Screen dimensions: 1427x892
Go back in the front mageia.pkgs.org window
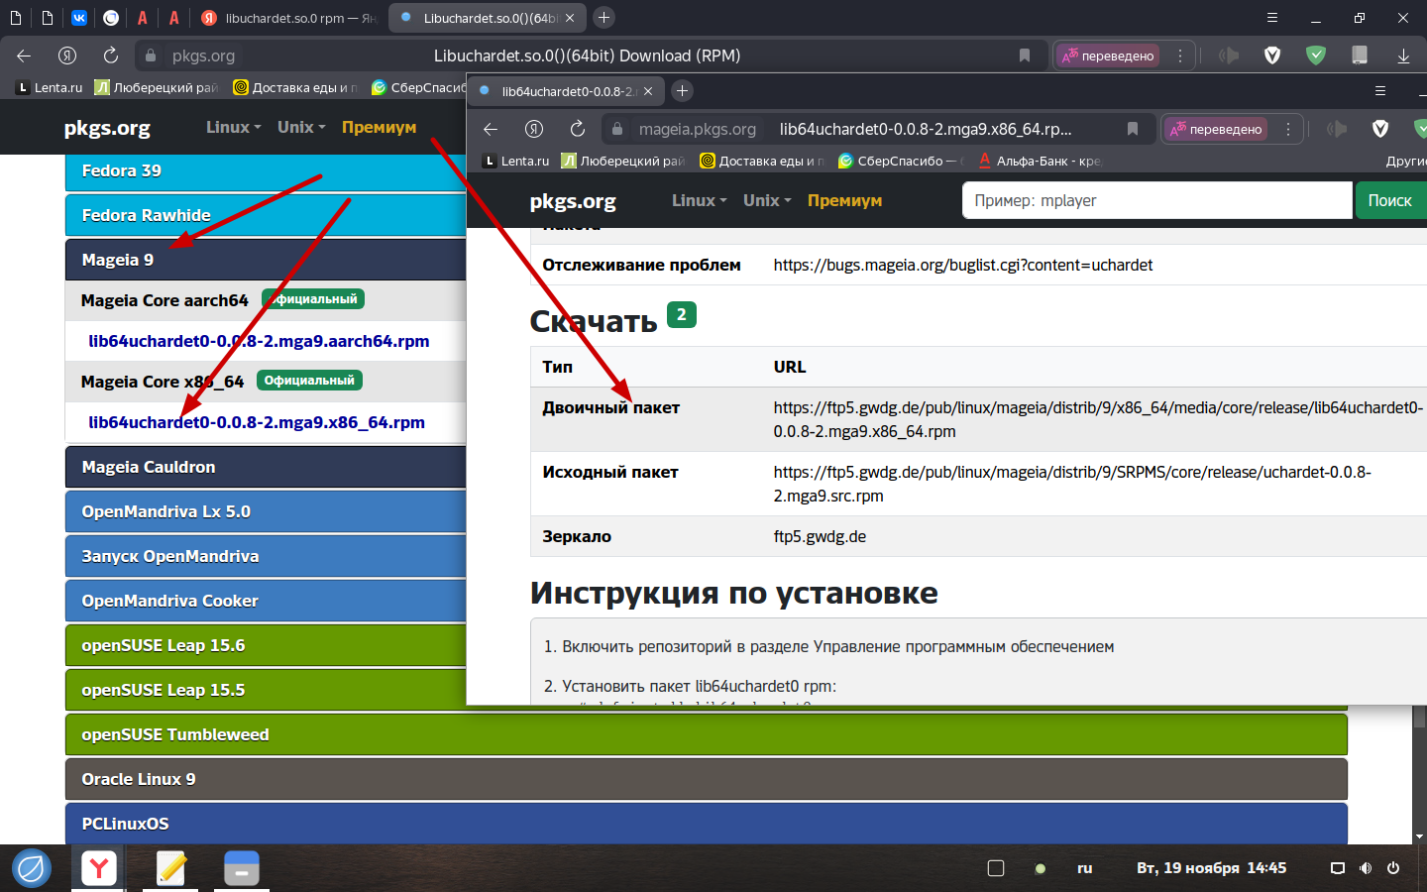coord(491,129)
